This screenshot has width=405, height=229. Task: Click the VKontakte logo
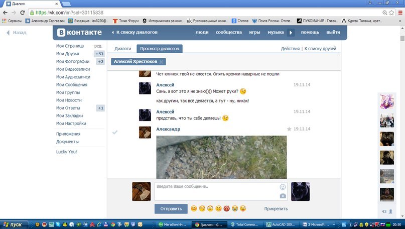point(79,32)
